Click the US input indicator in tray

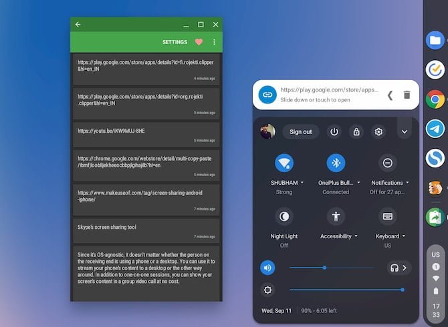click(x=435, y=254)
